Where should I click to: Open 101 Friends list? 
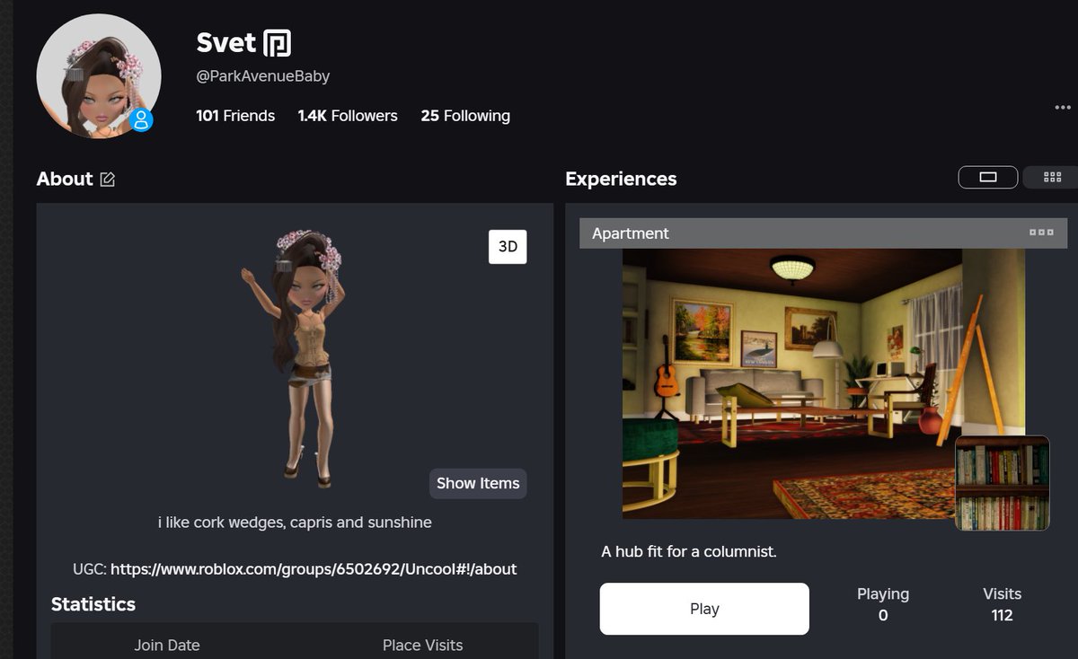tap(235, 116)
